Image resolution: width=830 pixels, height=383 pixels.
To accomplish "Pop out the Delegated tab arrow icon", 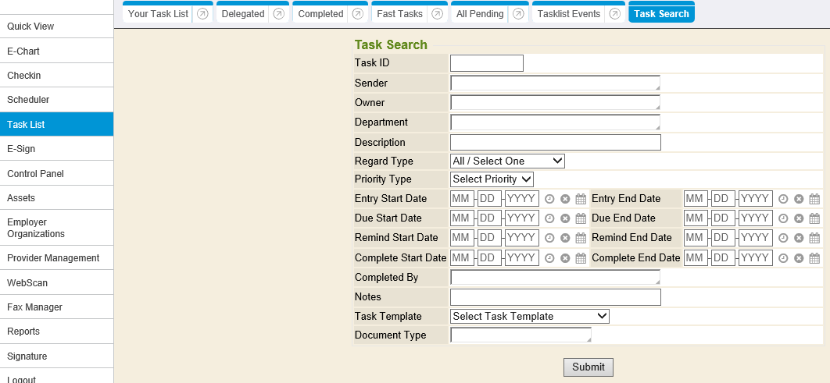I will [279, 14].
